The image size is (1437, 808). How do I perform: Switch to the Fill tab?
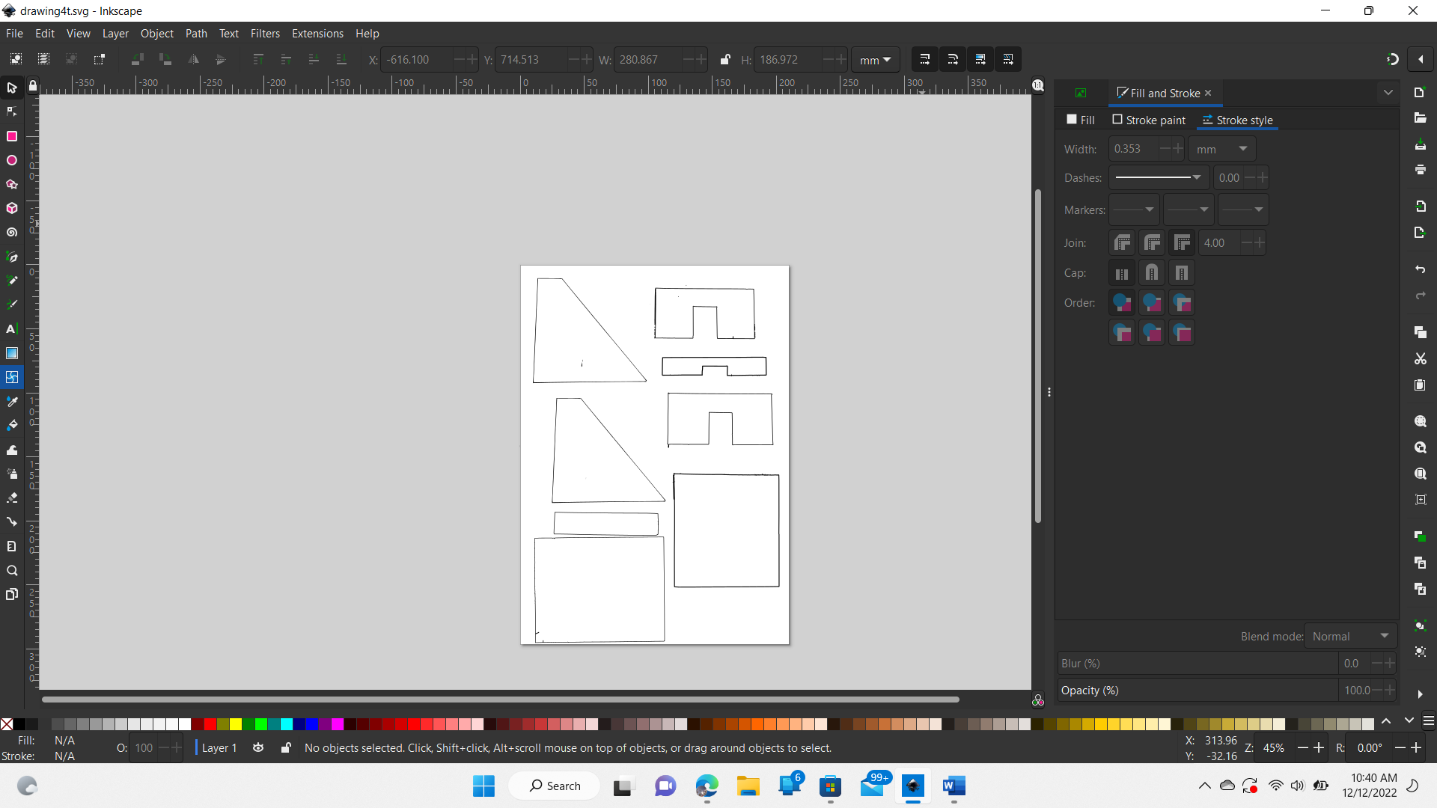[x=1081, y=120]
